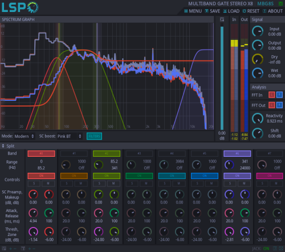Enable the band #3 button
Image resolution: width=285 pixels, height=252 pixels.
(x=139, y=153)
